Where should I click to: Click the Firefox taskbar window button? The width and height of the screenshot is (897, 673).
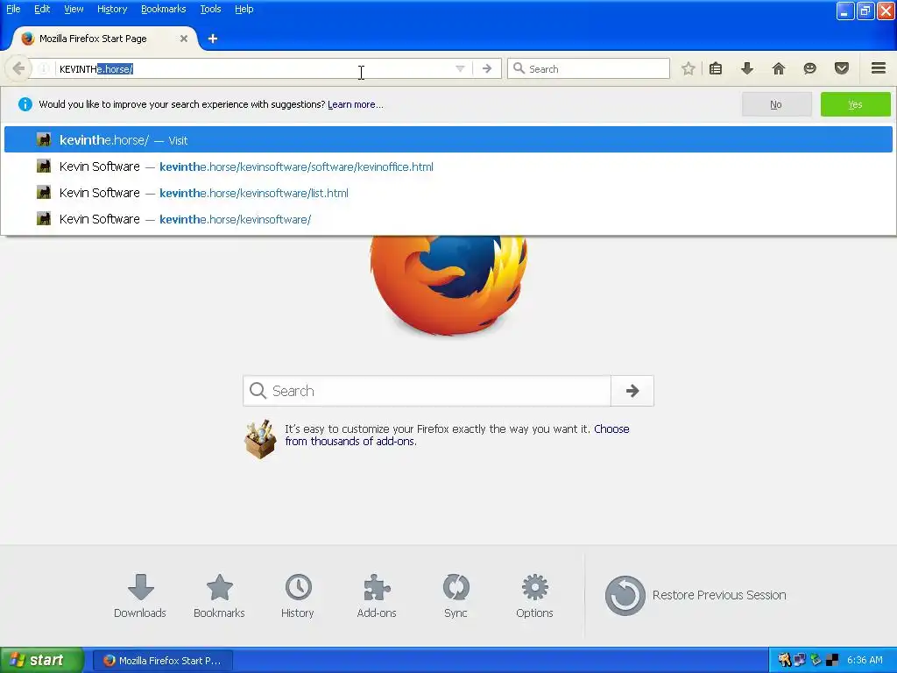[162, 661]
